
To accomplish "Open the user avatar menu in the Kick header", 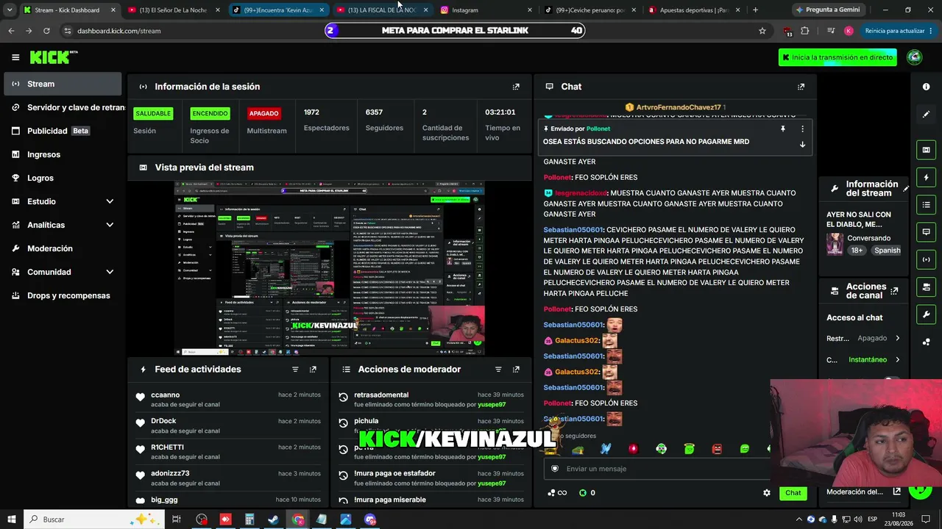I will (915, 57).
